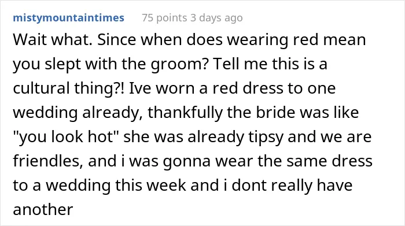The width and height of the screenshot is (405, 226).
Task: Click the phrase "thankfully the bride was like"
Action: tap(253, 113)
